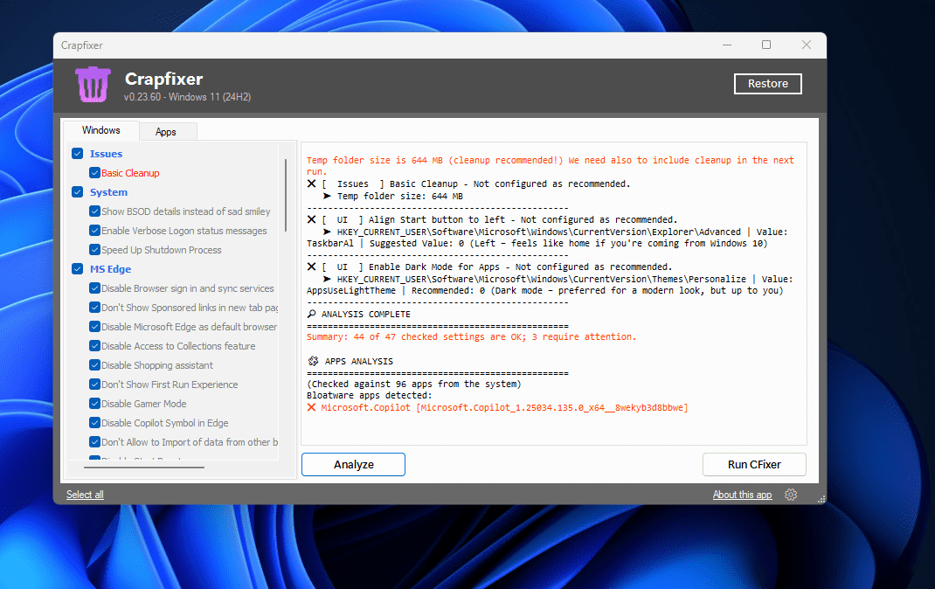Toggle the Issues category checkbox
935x589 pixels.
78,153
